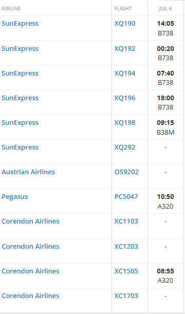Viewport: 185px width, 314px height.
Task: Select Corendon Airlines beside XC1505
Action: [x=30, y=271]
